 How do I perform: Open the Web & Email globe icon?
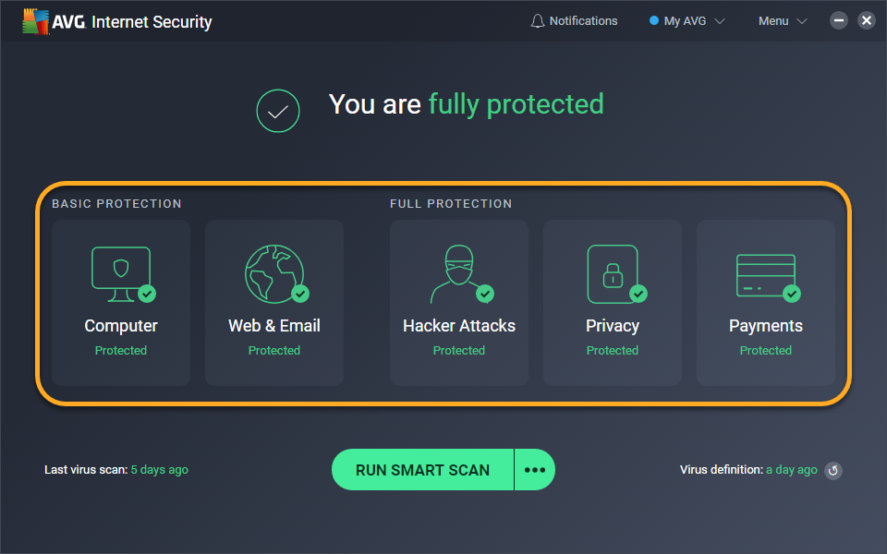tap(276, 274)
